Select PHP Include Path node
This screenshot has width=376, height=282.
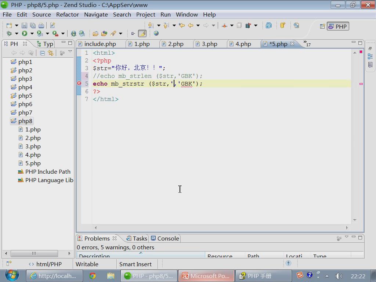[x=44, y=172]
